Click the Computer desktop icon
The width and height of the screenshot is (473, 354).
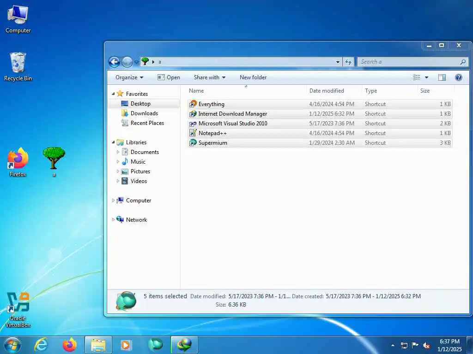(x=18, y=19)
